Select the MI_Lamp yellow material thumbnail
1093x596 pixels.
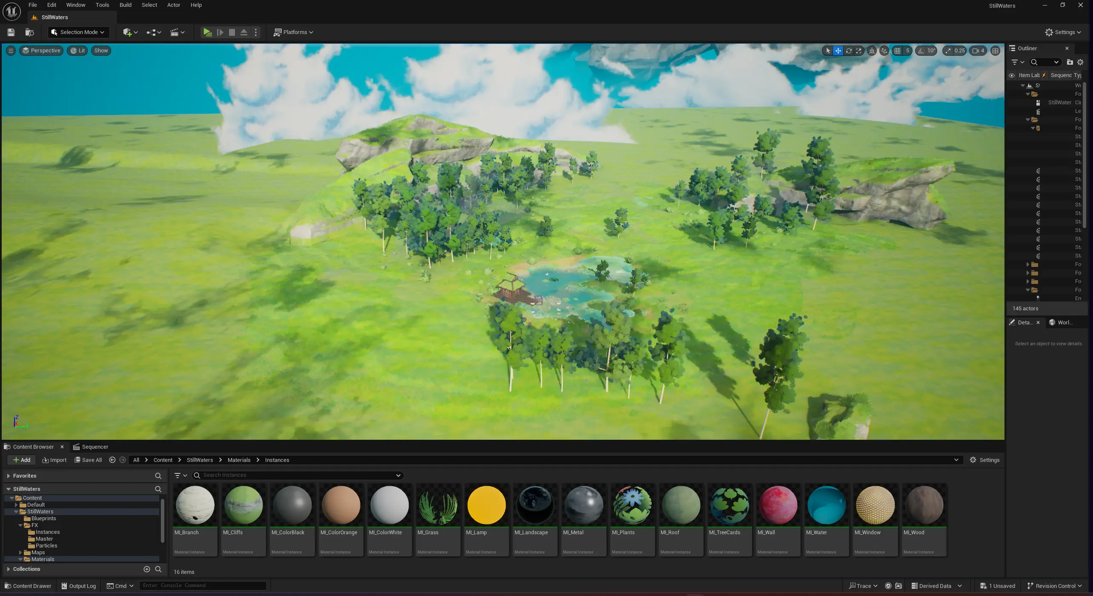486,505
